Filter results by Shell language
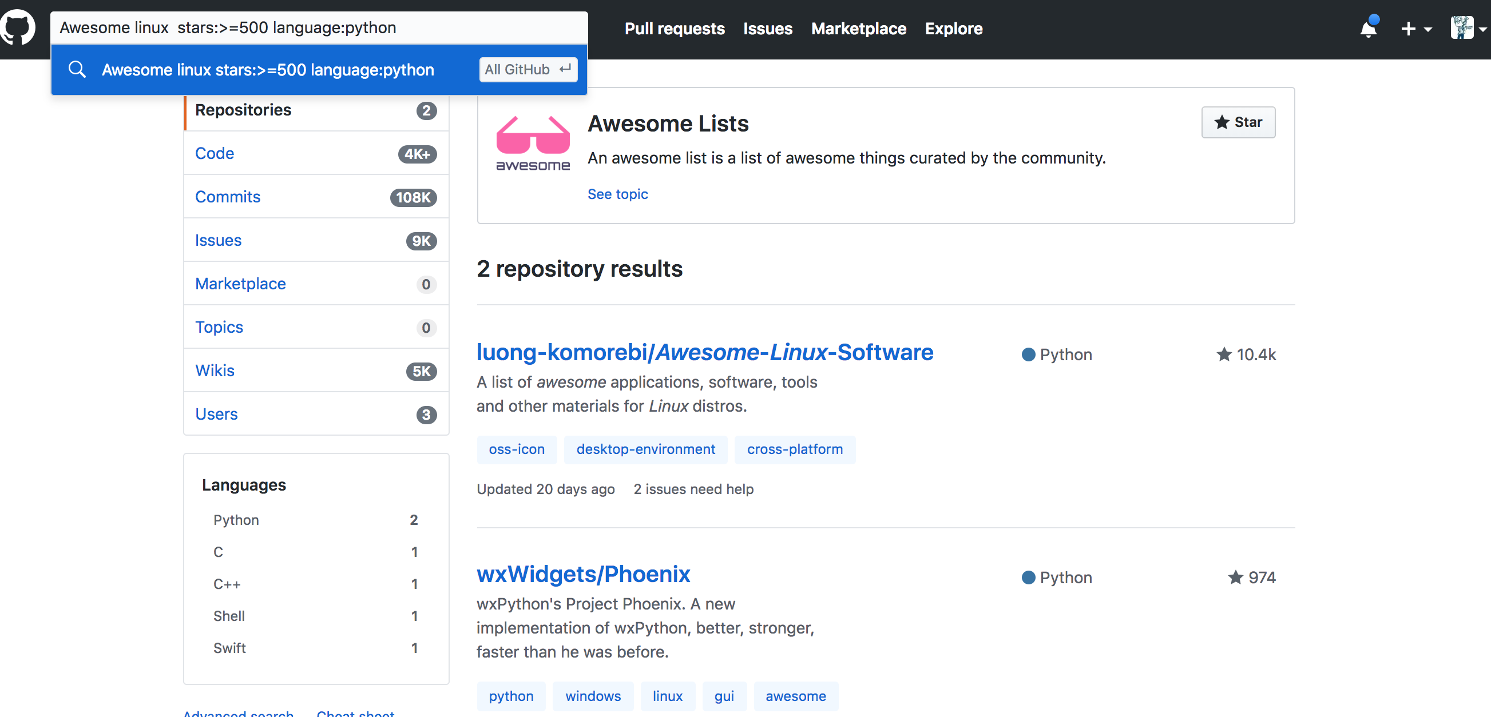This screenshot has width=1491, height=717. [229, 616]
